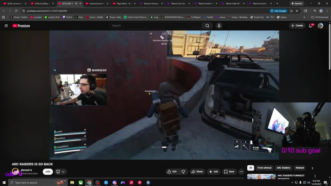Viewport: 331px width, 186px height.
Task: Go to YouTube Premium home logo
Action: click(x=21, y=26)
